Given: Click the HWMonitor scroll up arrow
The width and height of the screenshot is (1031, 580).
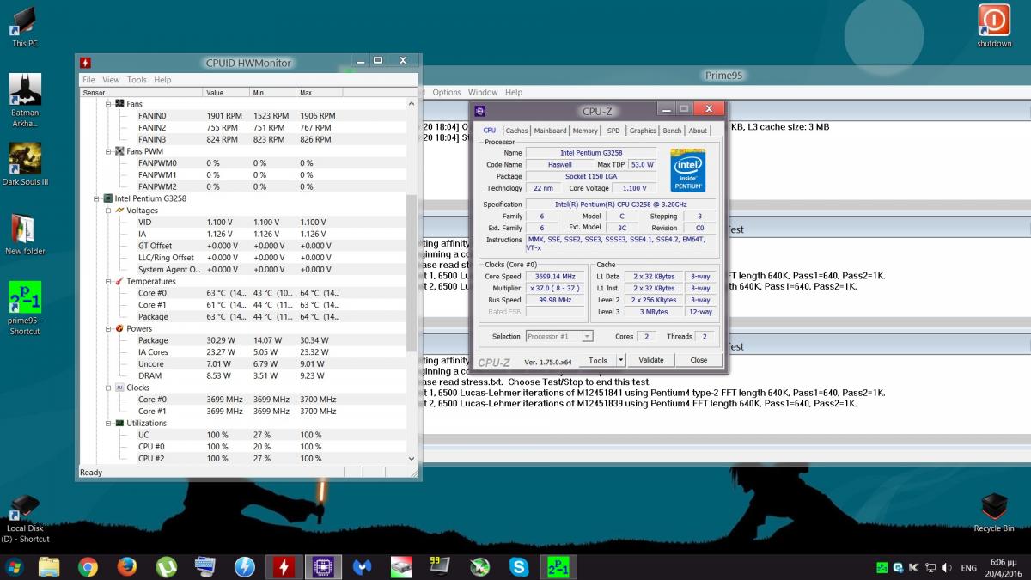Looking at the screenshot, I should (x=411, y=103).
